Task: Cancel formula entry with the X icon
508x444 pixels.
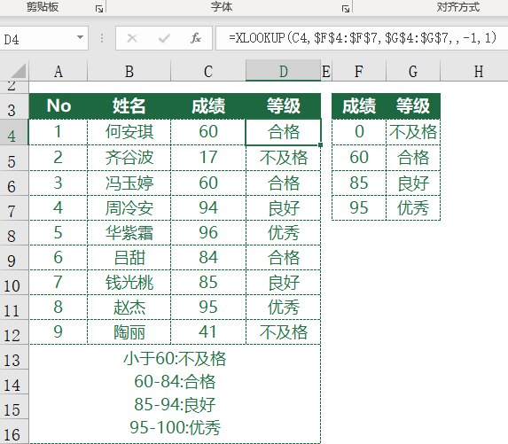Action: point(132,38)
